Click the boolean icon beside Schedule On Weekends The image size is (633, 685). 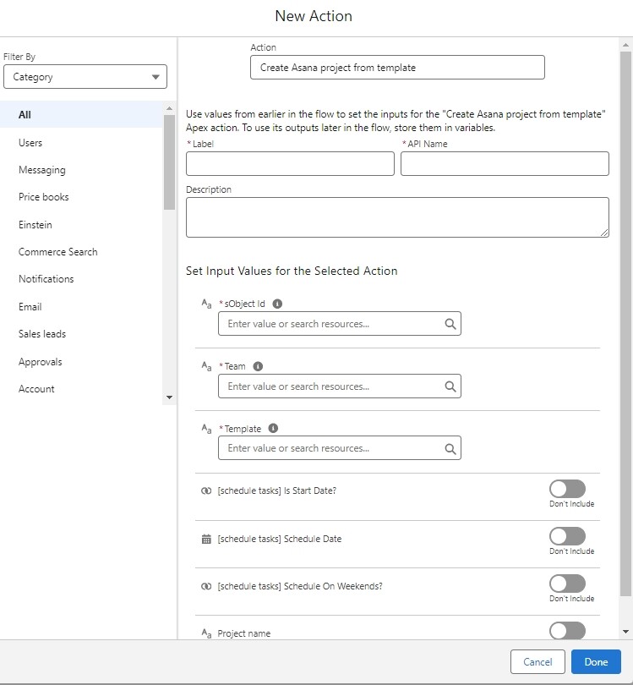(206, 586)
